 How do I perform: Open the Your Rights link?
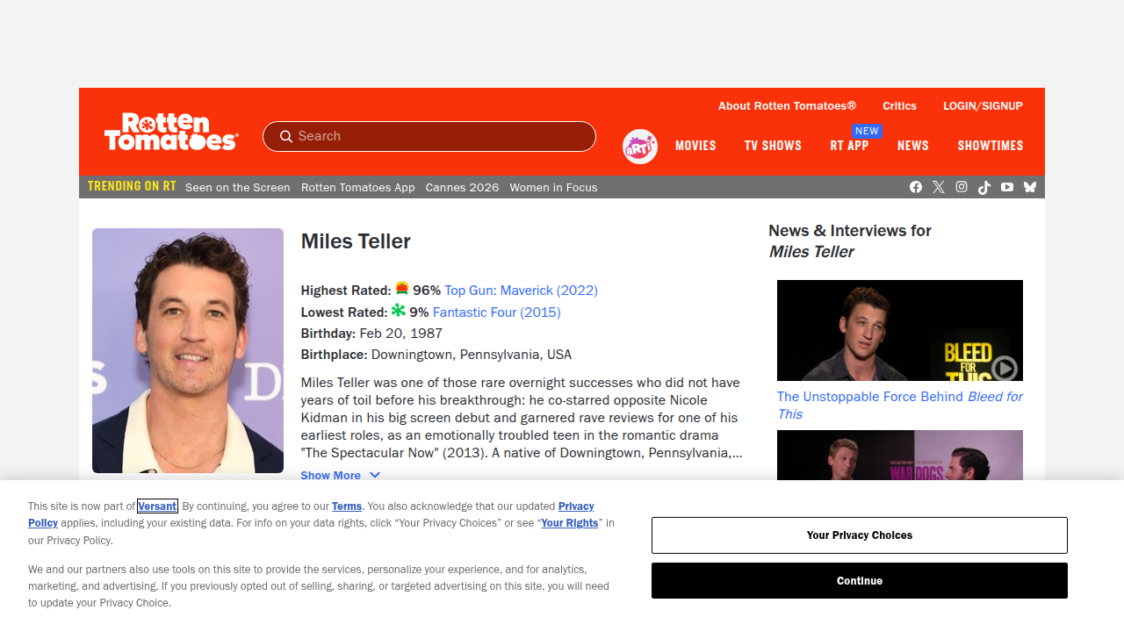point(570,522)
